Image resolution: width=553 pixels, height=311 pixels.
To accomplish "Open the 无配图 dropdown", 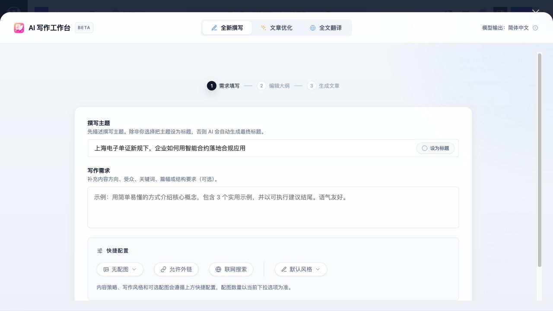I will coord(120,269).
